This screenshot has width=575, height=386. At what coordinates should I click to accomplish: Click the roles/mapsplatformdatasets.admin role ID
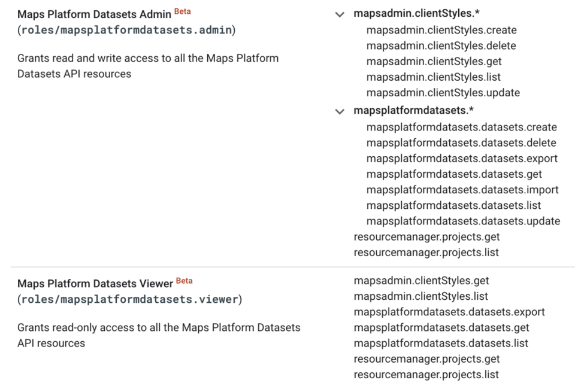click(x=126, y=30)
